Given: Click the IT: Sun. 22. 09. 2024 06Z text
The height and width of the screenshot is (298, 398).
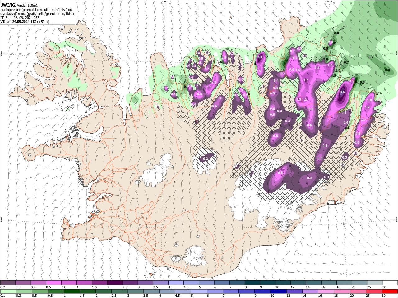Looking at the screenshot, I should (20, 18).
